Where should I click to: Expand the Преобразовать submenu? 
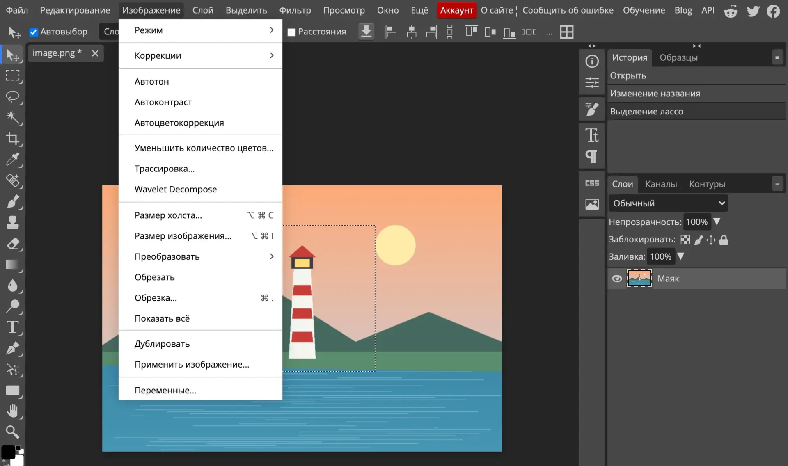(x=200, y=256)
